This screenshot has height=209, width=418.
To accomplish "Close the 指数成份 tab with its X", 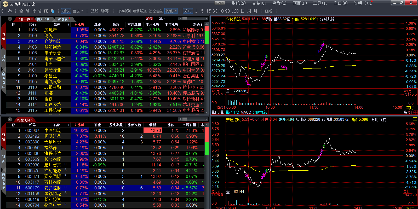I will pos(32,120).
